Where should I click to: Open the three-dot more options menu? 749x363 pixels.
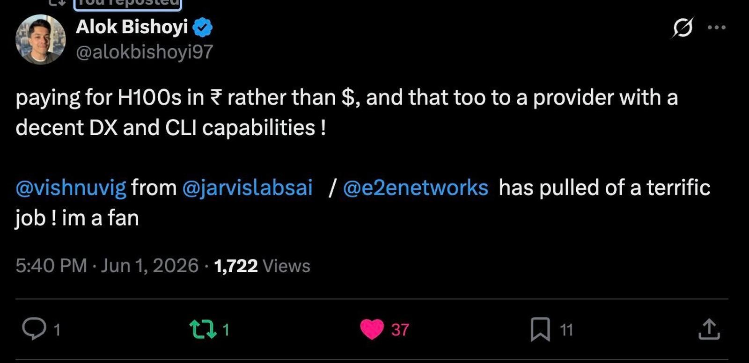click(717, 28)
